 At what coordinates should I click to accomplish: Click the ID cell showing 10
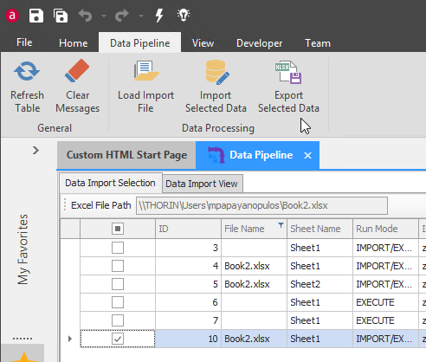tap(189, 339)
